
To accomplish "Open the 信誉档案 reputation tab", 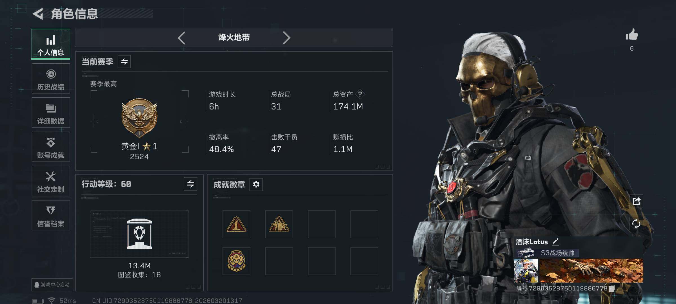I will pos(51,215).
